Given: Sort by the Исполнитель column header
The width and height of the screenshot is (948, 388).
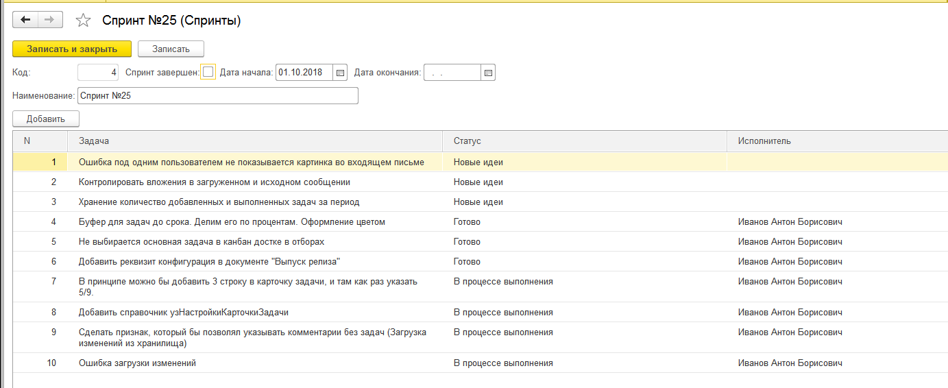Looking at the screenshot, I should [837, 141].
